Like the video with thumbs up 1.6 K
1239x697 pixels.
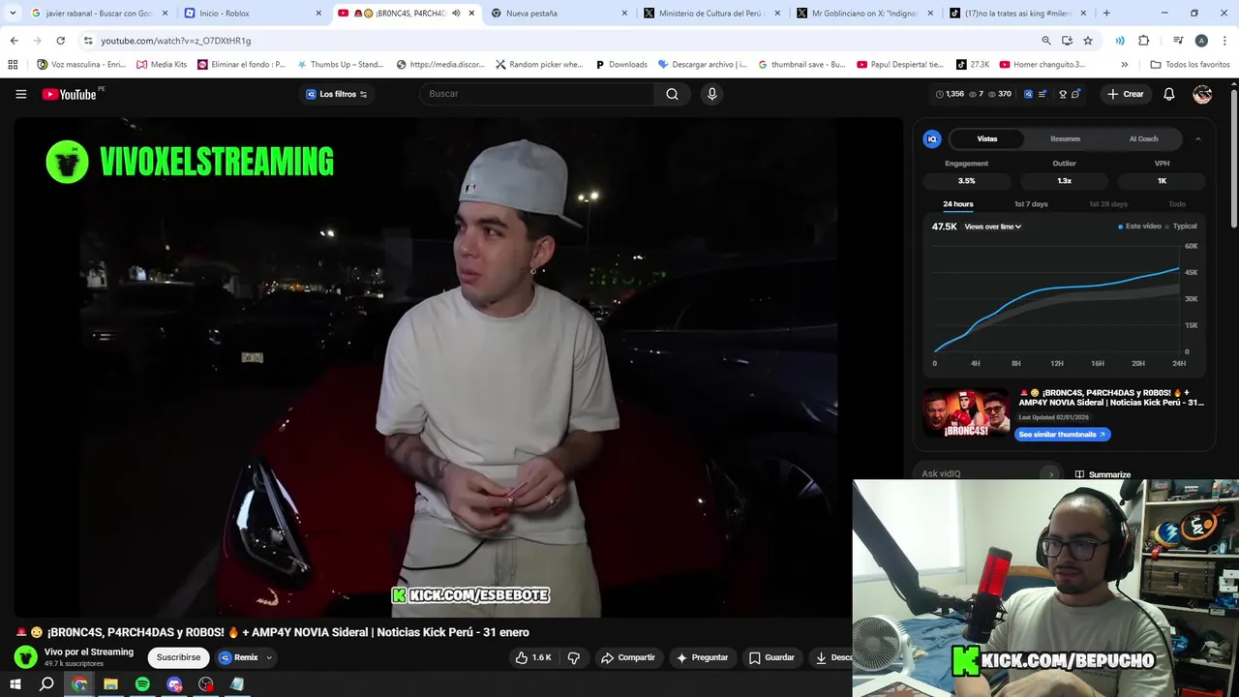point(533,657)
